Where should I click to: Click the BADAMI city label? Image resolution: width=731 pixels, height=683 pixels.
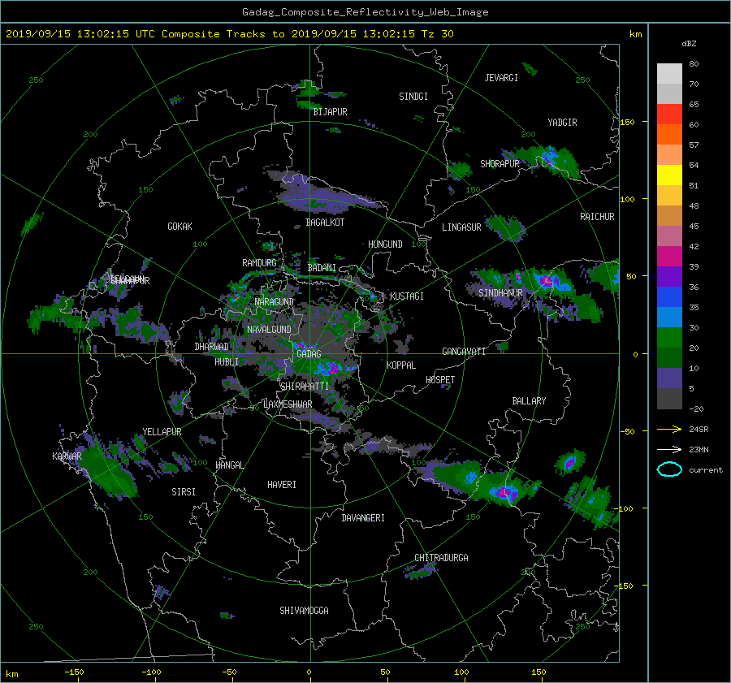click(x=322, y=268)
